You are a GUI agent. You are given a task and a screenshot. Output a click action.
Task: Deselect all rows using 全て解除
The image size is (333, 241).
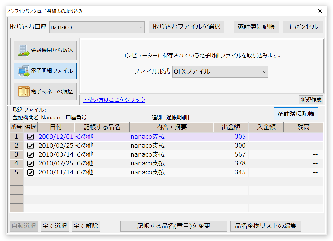(x=85, y=226)
